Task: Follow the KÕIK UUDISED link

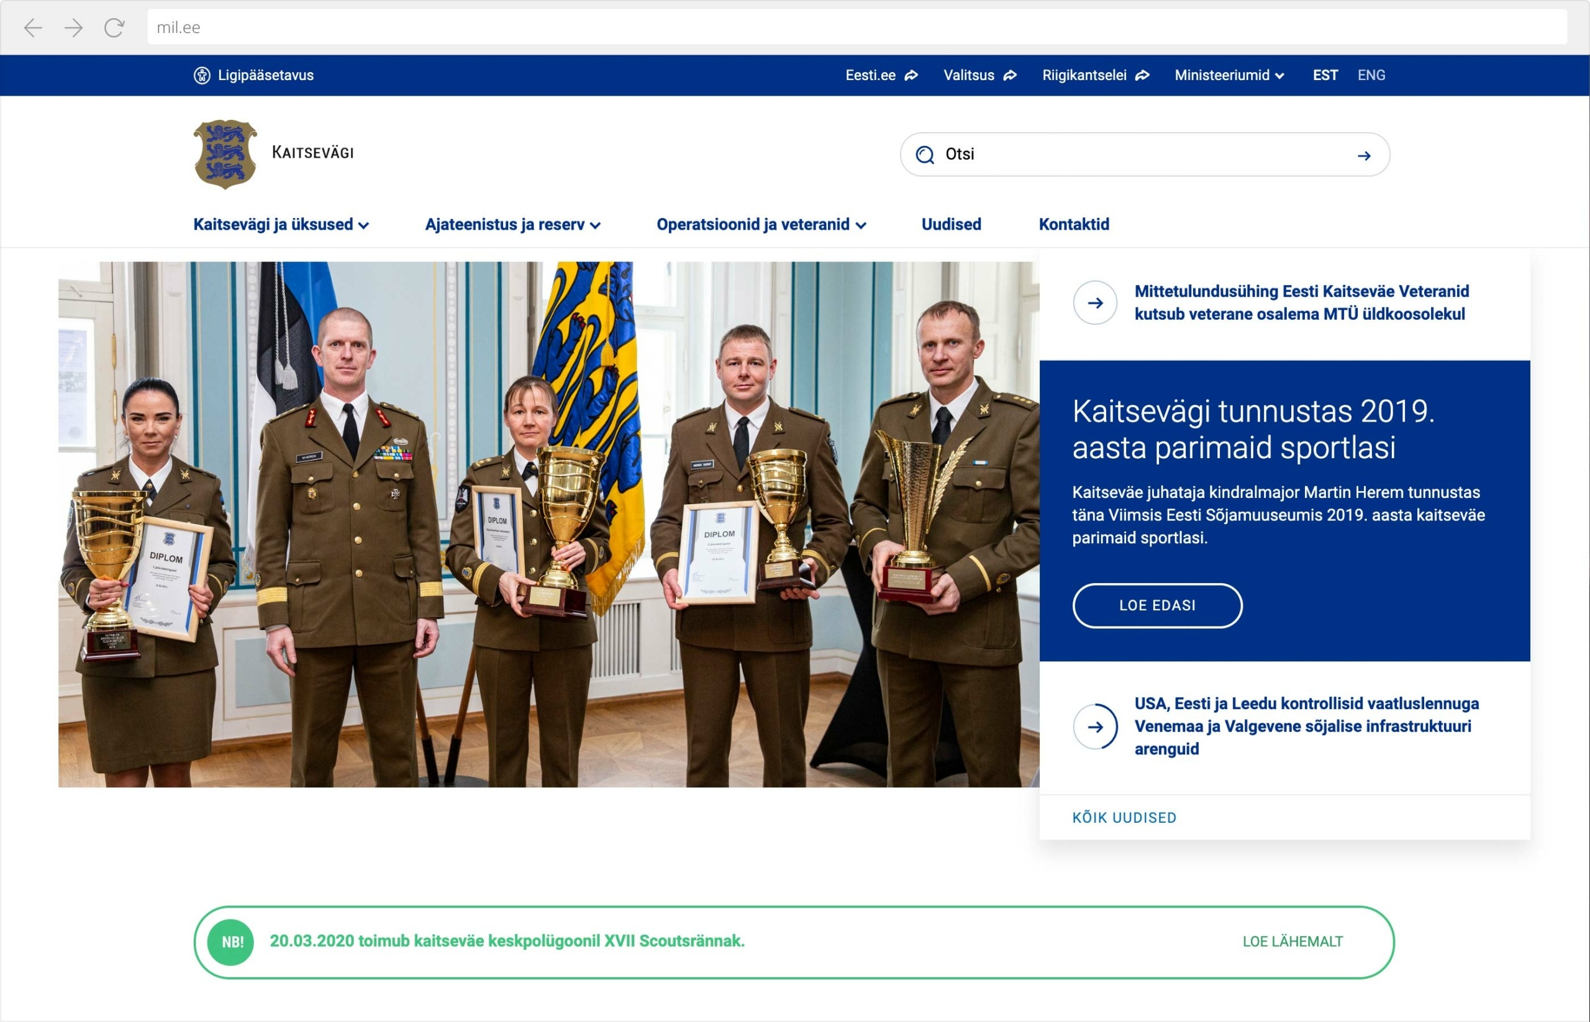Action: 1124,818
